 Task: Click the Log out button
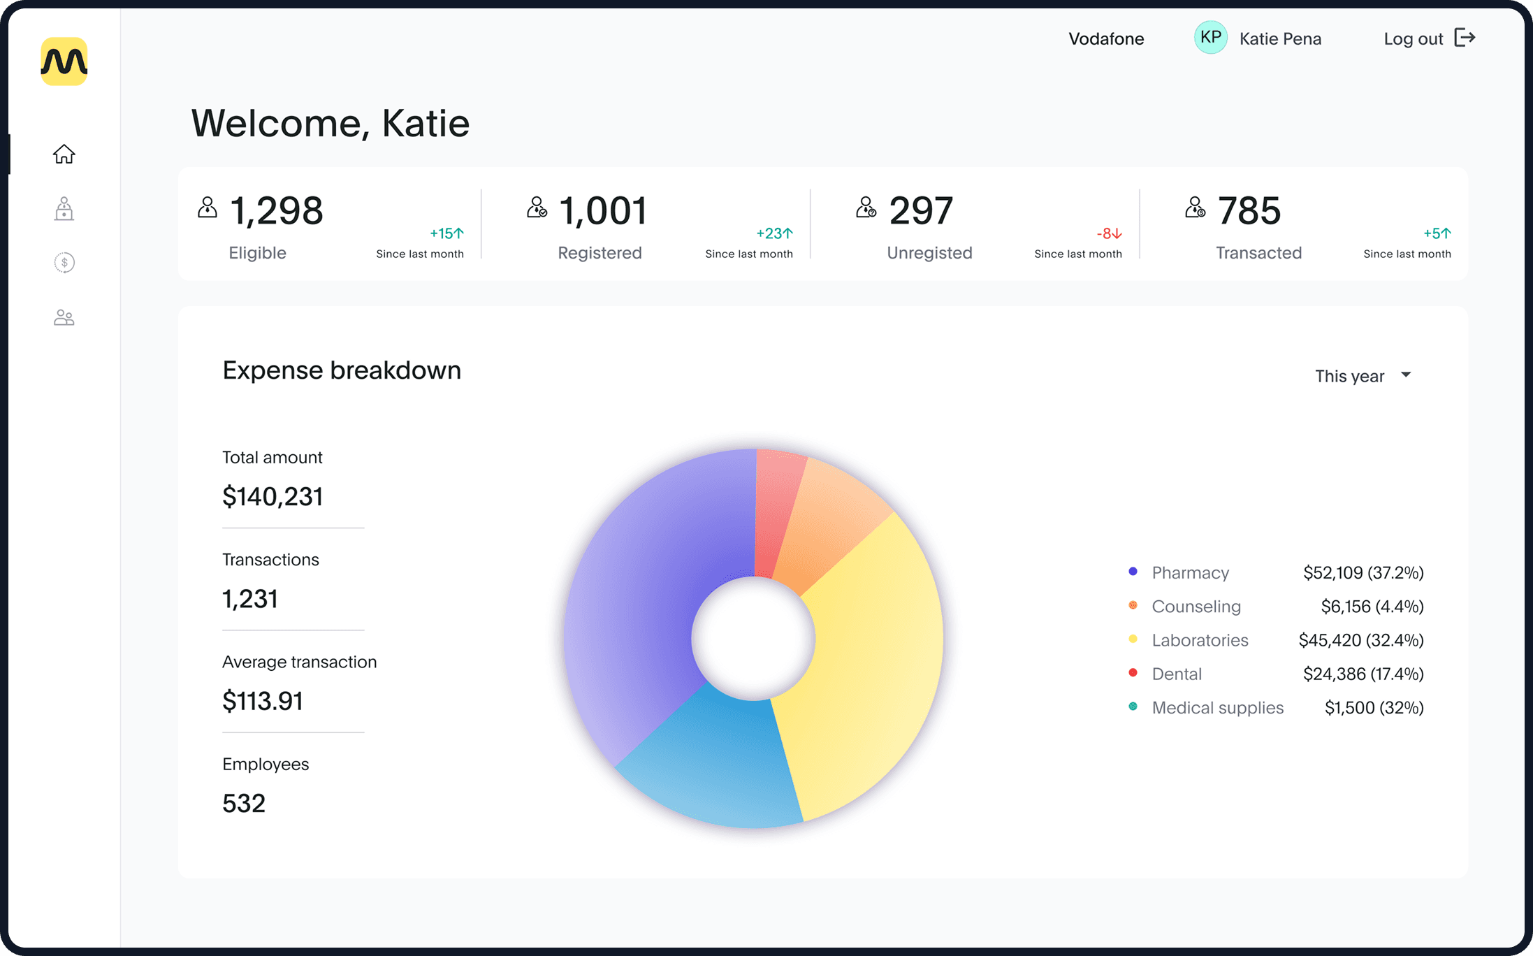tap(1414, 38)
